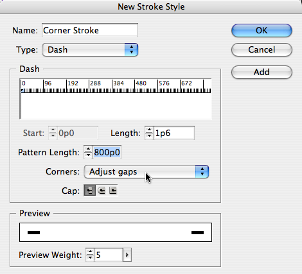The width and height of the screenshot is (302, 274).
Task: Click the Preview Weight value field
Action: click(109, 255)
